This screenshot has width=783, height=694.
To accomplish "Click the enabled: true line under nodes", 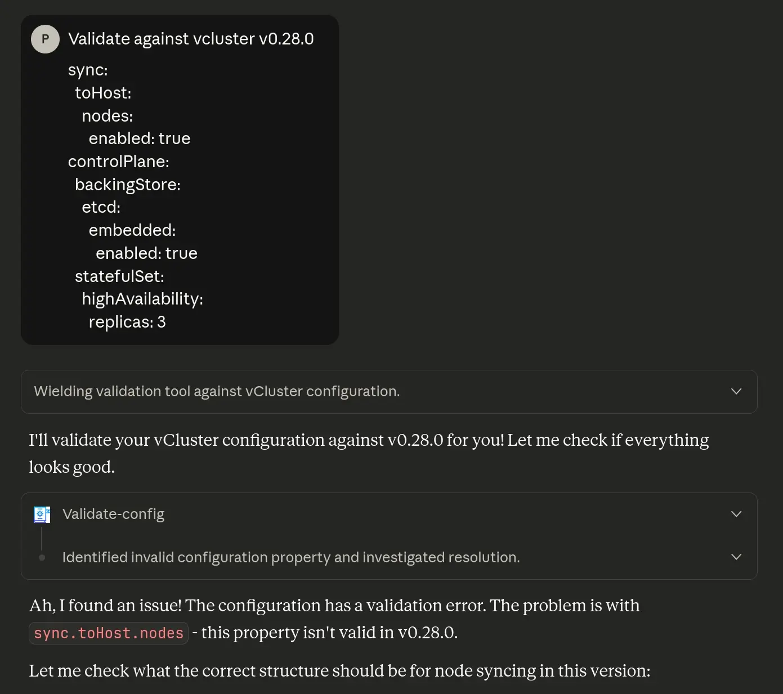I will coord(138,138).
